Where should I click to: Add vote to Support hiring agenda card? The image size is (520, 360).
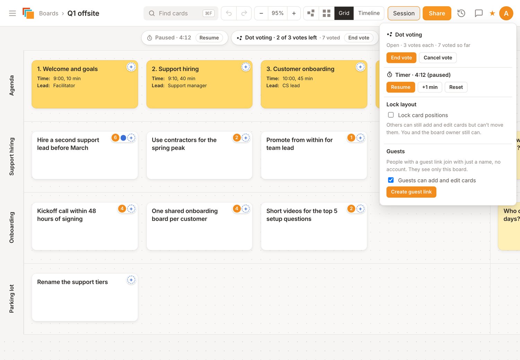(246, 67)
